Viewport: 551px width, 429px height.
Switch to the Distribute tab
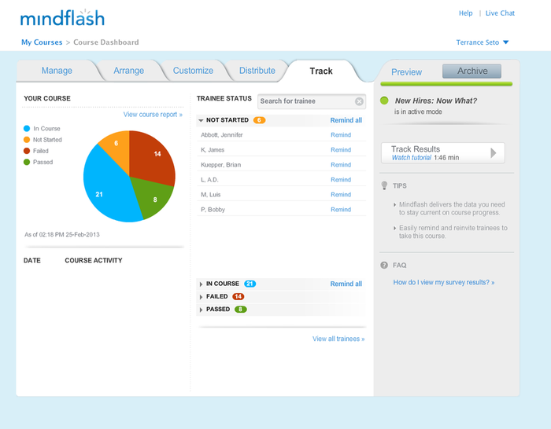pyautogui.click(x=257, y=71)
